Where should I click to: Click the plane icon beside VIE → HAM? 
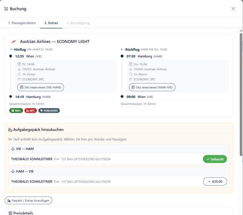tap(14, 148)
